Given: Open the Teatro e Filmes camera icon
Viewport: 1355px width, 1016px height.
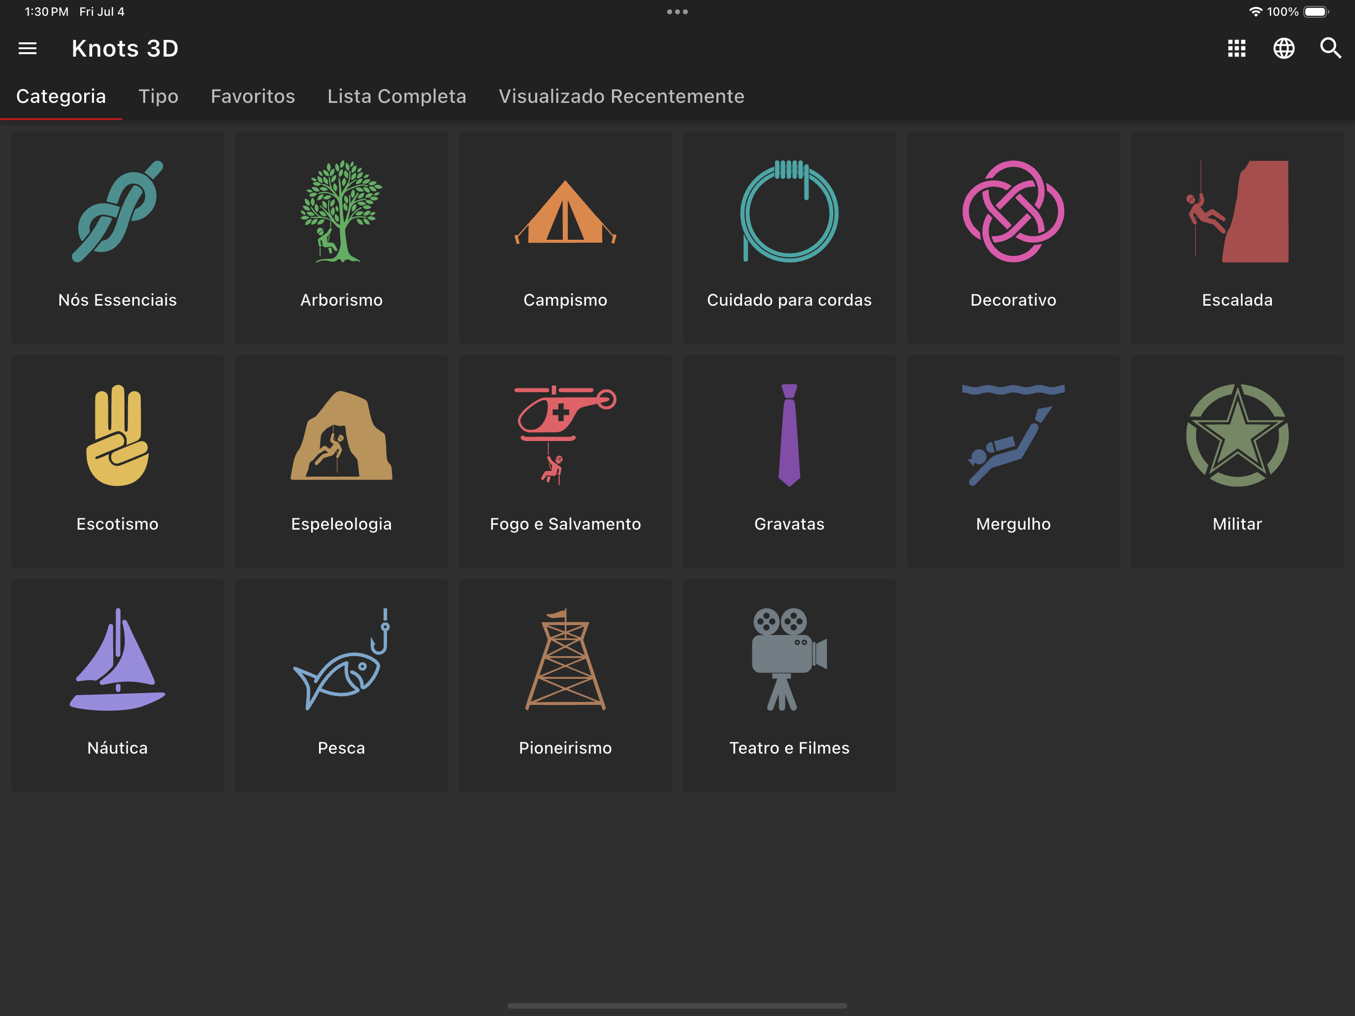Looking at the screenshot, I should 789,659.
